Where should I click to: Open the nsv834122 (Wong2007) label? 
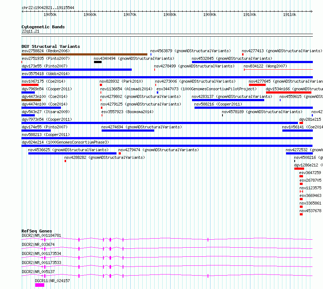tap(265, 66)
